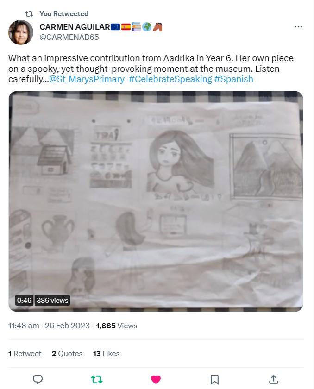Show who gave the 13 Likes
The height and width of the screenshot is (389, 314).
click(106, 353)
